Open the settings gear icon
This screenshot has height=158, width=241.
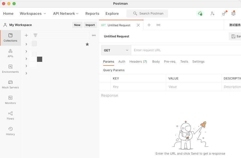click(x=233, y=14)
